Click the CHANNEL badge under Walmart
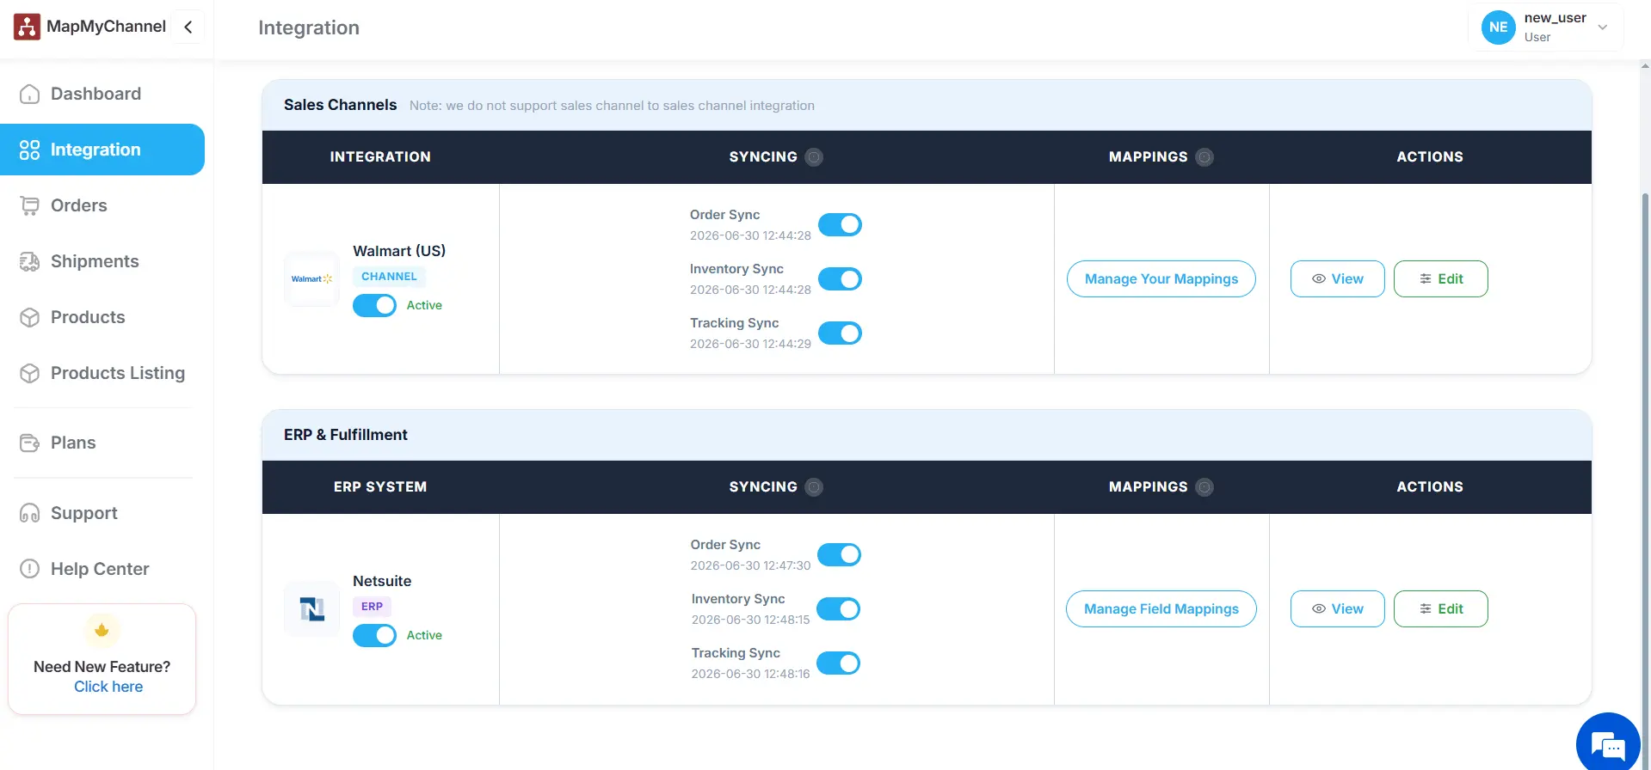The height and width of the screenshot is (770, 1651). [389, 276]
